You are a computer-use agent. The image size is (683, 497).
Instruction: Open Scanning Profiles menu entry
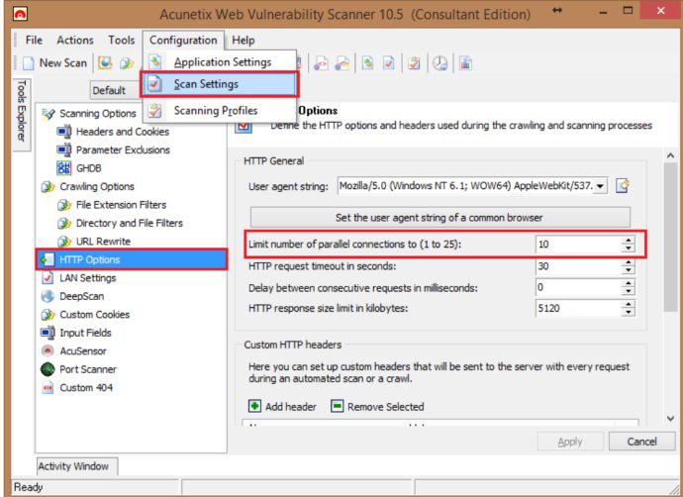pyautogui.click(x=215, y=110)
